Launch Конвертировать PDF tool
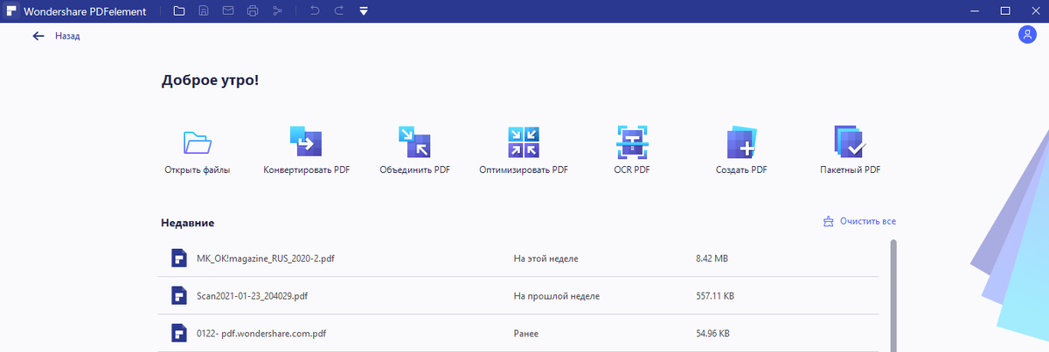This screenshot has width=1049, height=352. tap(306, 142)
